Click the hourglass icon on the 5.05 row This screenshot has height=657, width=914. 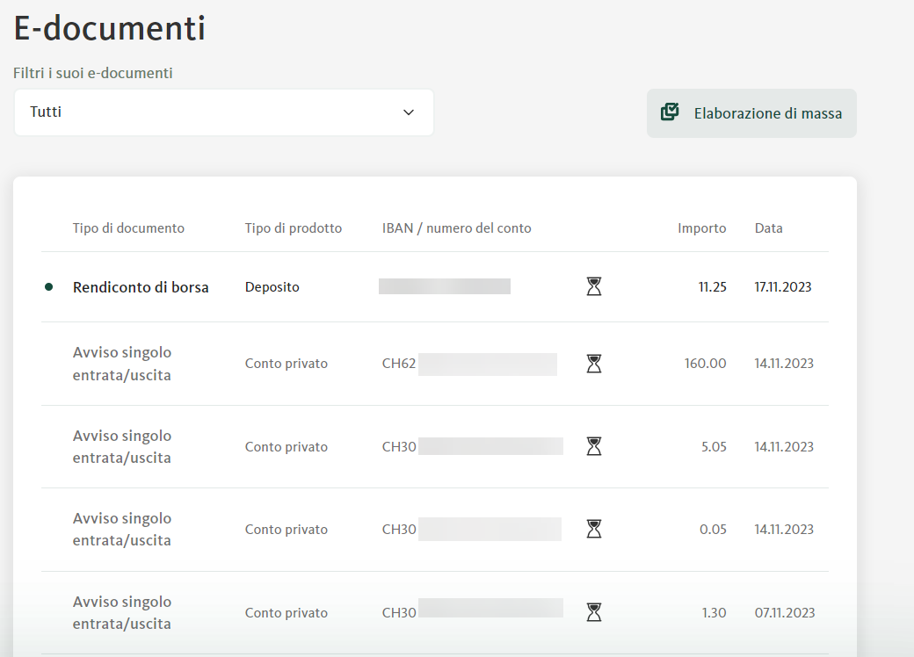point(593,445)
